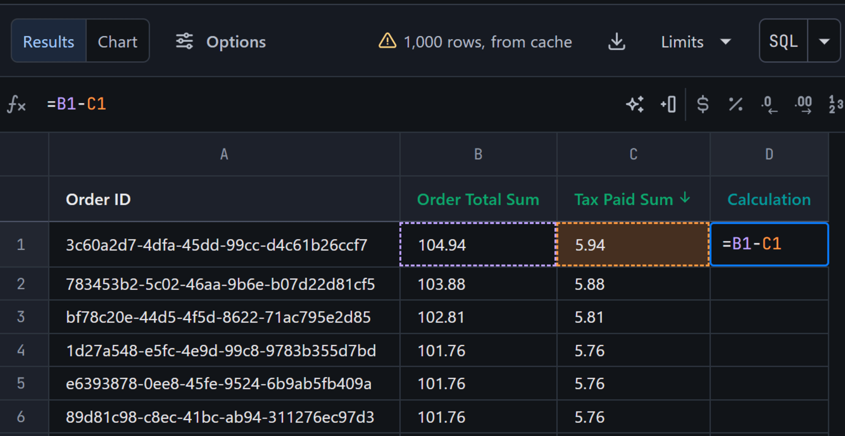Image resolution: width=845 pixels, height=436 pixels.
Task: Click the 103.88 order total cell
Action: tap(478, 284)
